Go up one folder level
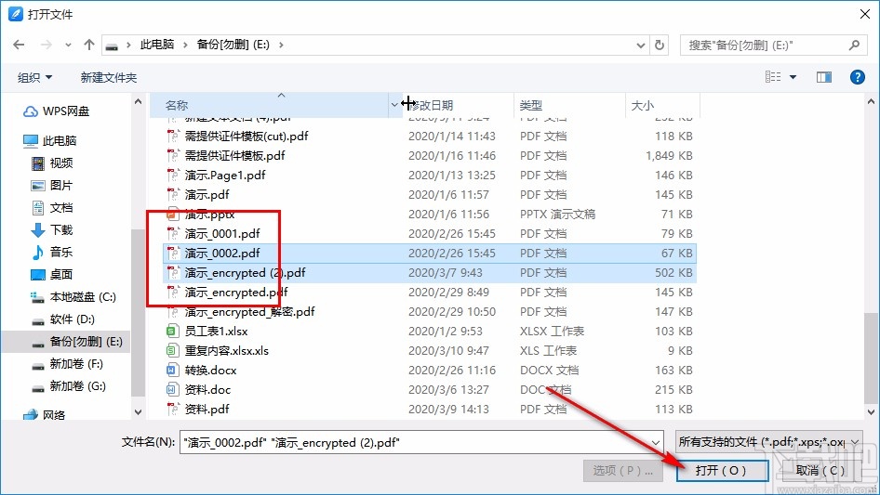 [x=88, y=45]
